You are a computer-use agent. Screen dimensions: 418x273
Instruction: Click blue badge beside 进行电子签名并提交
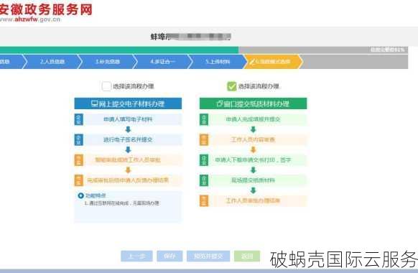tap(78, 139)
